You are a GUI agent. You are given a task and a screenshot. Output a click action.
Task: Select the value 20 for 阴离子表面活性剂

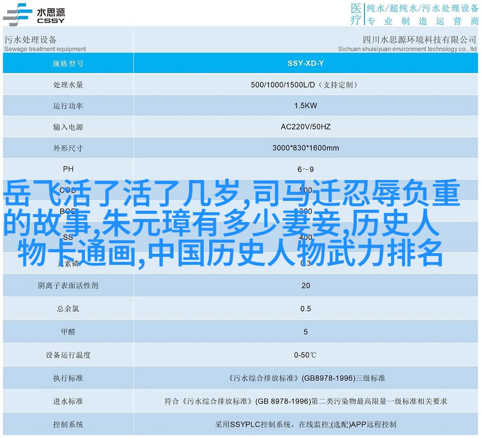pos(306,285)
